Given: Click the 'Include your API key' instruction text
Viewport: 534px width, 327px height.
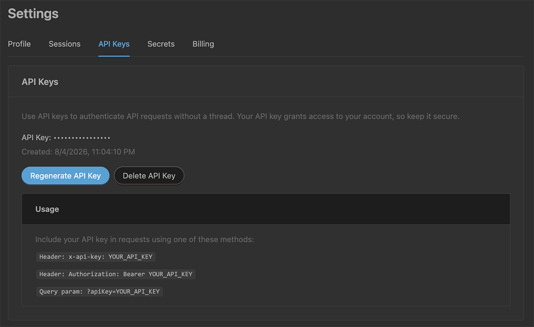Looking at the screenshot, I should [144, 239].
